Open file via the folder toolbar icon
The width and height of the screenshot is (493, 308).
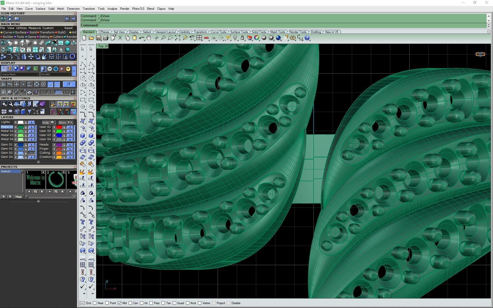(x=91, y=38)
